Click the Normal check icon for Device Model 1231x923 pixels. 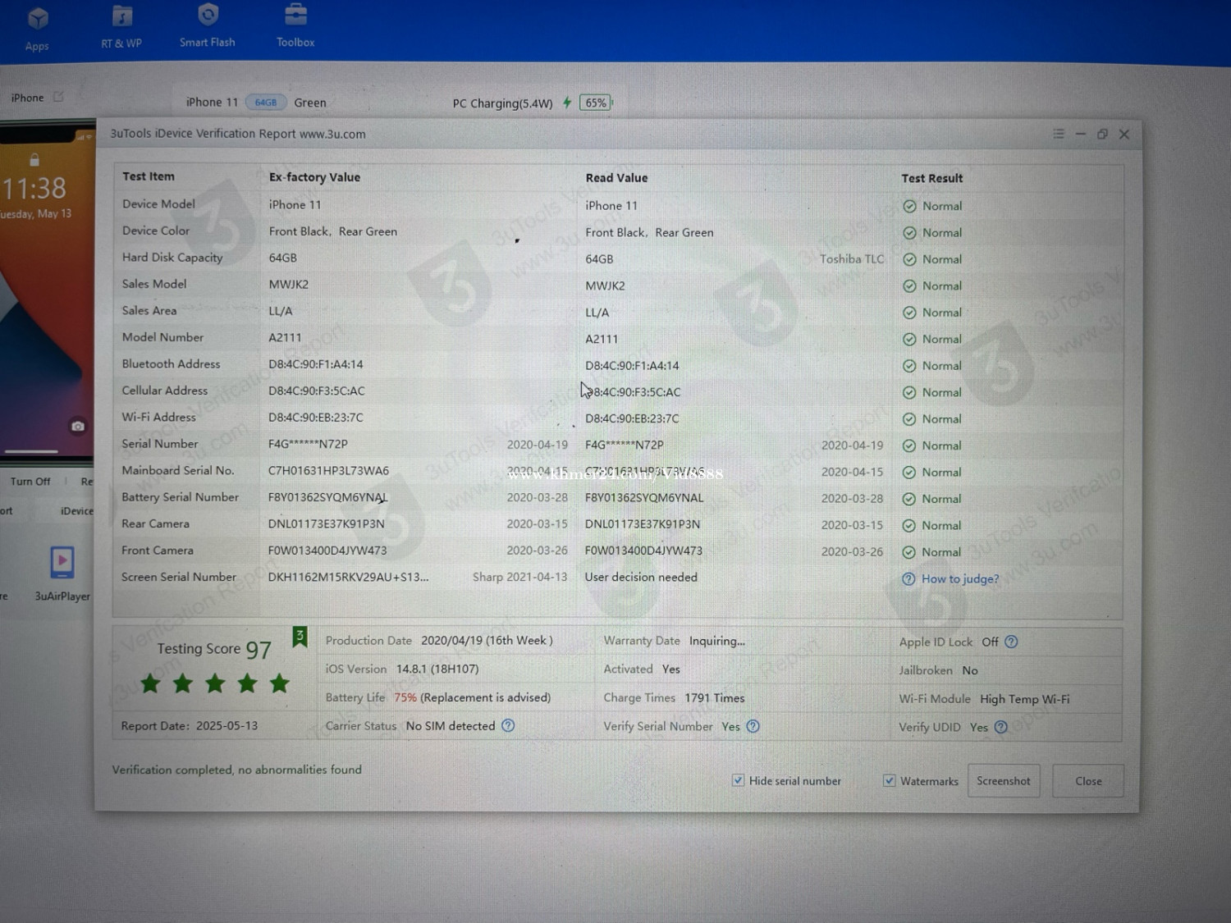point(909,206)
